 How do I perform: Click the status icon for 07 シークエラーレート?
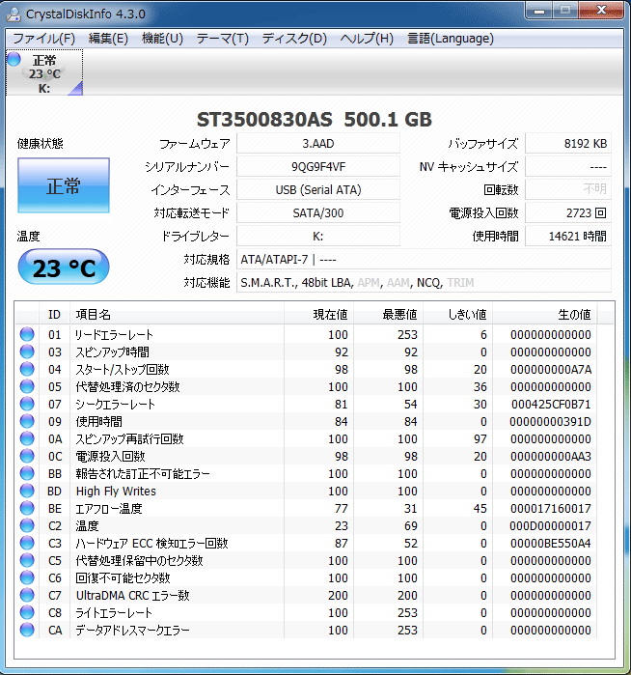point(27,404)
